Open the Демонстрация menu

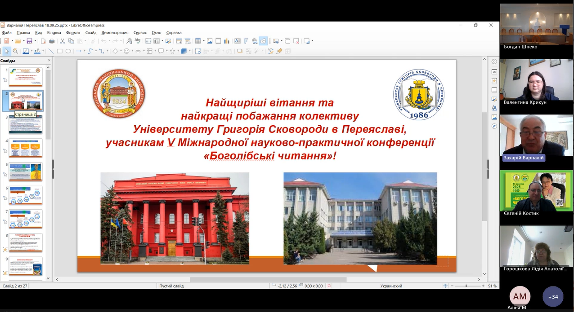point(115,33)
